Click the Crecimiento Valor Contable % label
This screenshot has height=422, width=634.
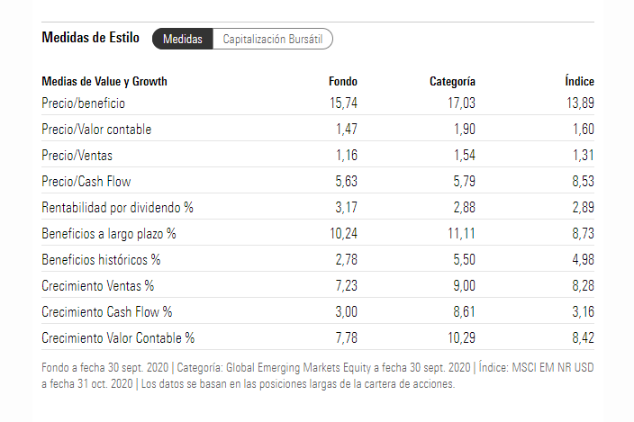(118, 338)
